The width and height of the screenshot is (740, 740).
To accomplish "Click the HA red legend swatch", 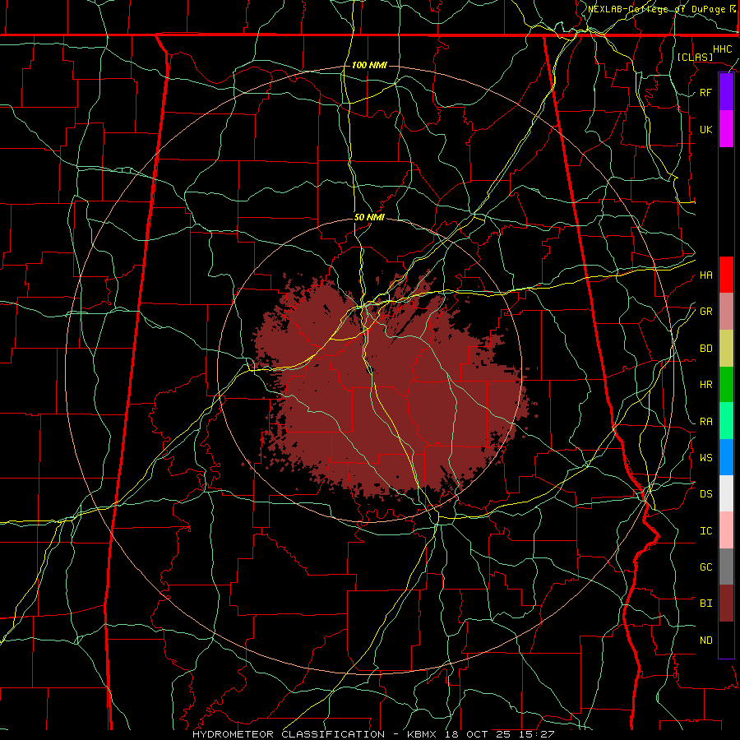I will (726, 275).
